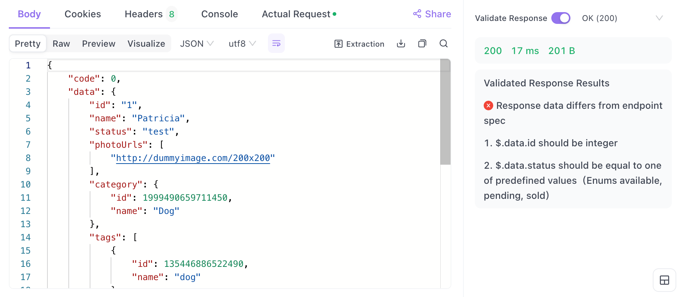
Task: Click the $.data.status enum error message
Action: click(x=573, y=180)
